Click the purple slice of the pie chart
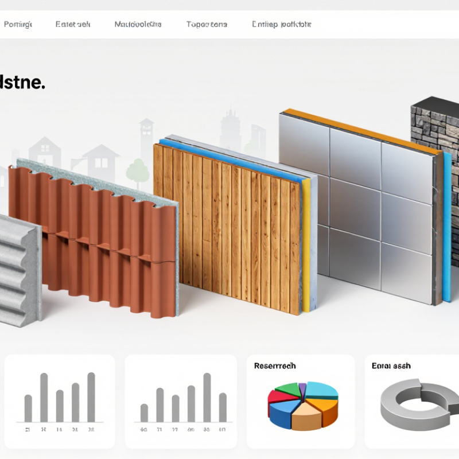 pos(302,388)
